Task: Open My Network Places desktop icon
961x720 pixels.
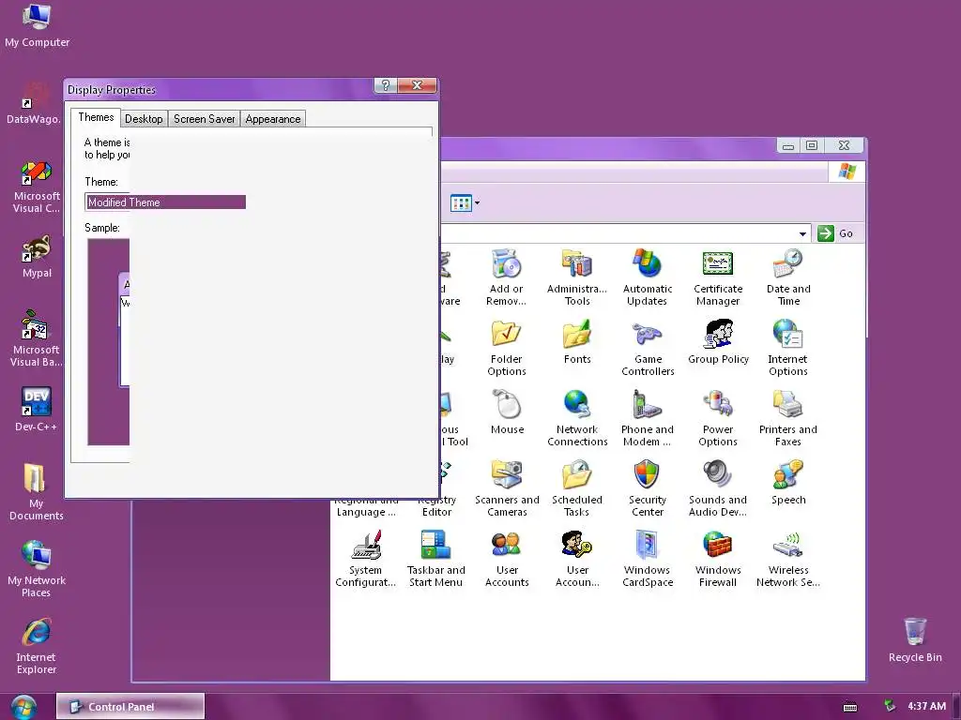Action: 37,569
